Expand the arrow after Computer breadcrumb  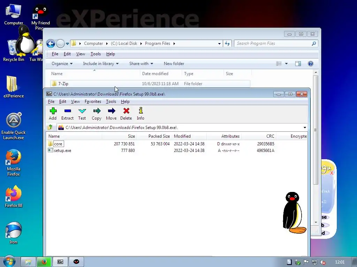(x=107, y=43)
